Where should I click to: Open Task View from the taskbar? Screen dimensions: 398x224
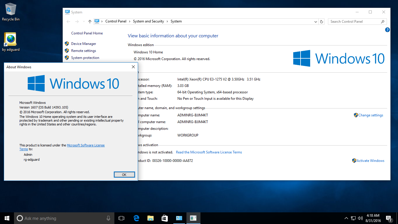pos(121,218)
